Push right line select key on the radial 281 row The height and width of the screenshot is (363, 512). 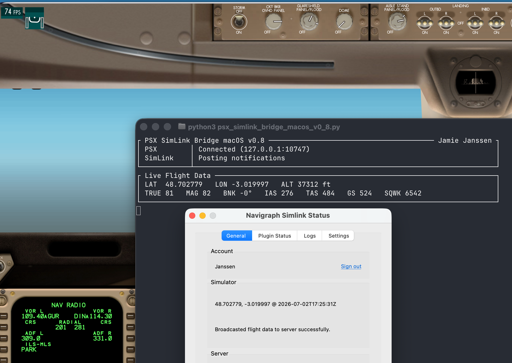[131, 327]
